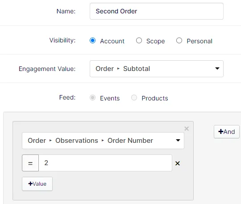Select the Events feed radio
The image size is (241, 204).
92,98
